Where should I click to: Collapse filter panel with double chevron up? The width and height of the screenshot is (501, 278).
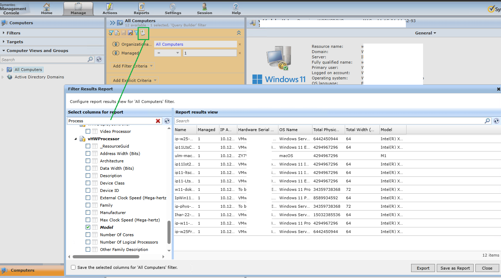[239, 33]
